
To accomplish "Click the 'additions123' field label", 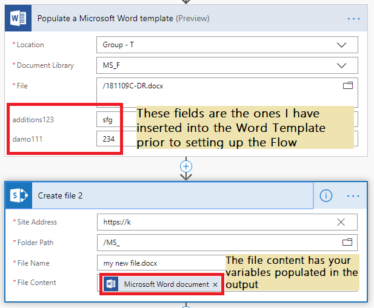I will (33, 119).
